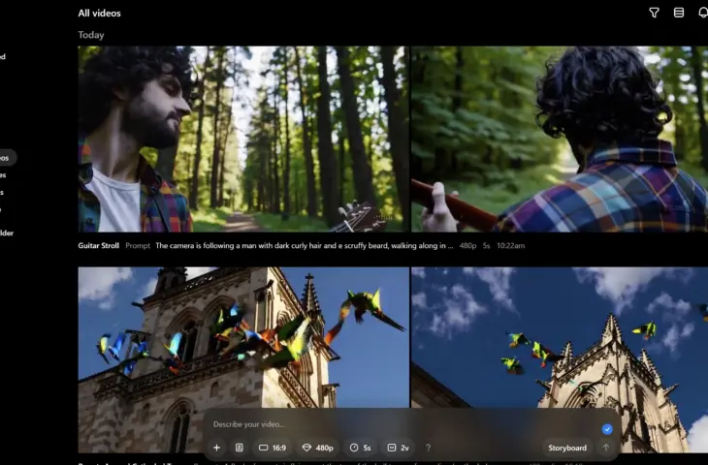Screen dimensions: 708x465
Task: Open the Guitar Stroll video title
Action: tap(98, 246)
